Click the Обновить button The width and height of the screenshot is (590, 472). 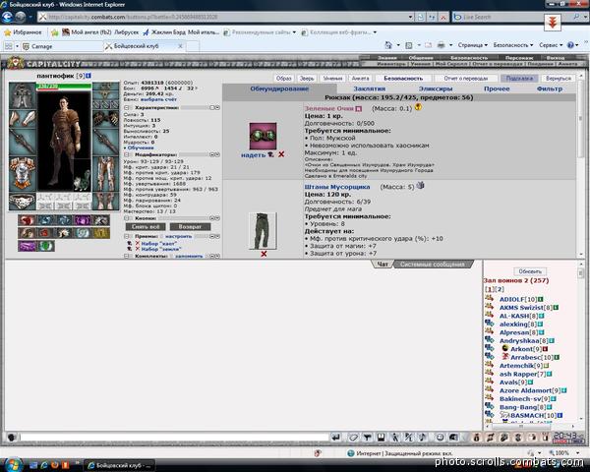pyautogui.click(x=530, y=271)
